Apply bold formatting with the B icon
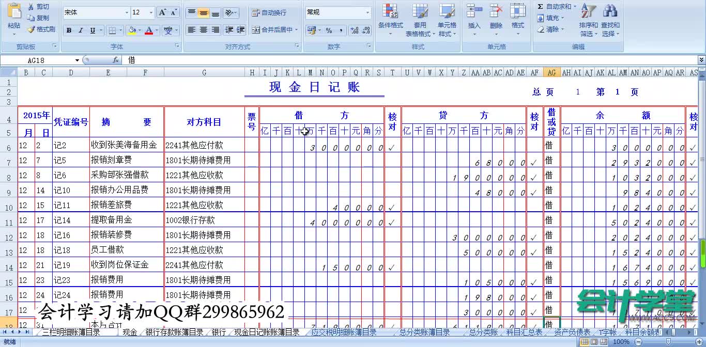Image resolution: width=706 pixels, height=347 pixels. click(x=69, y=30)
